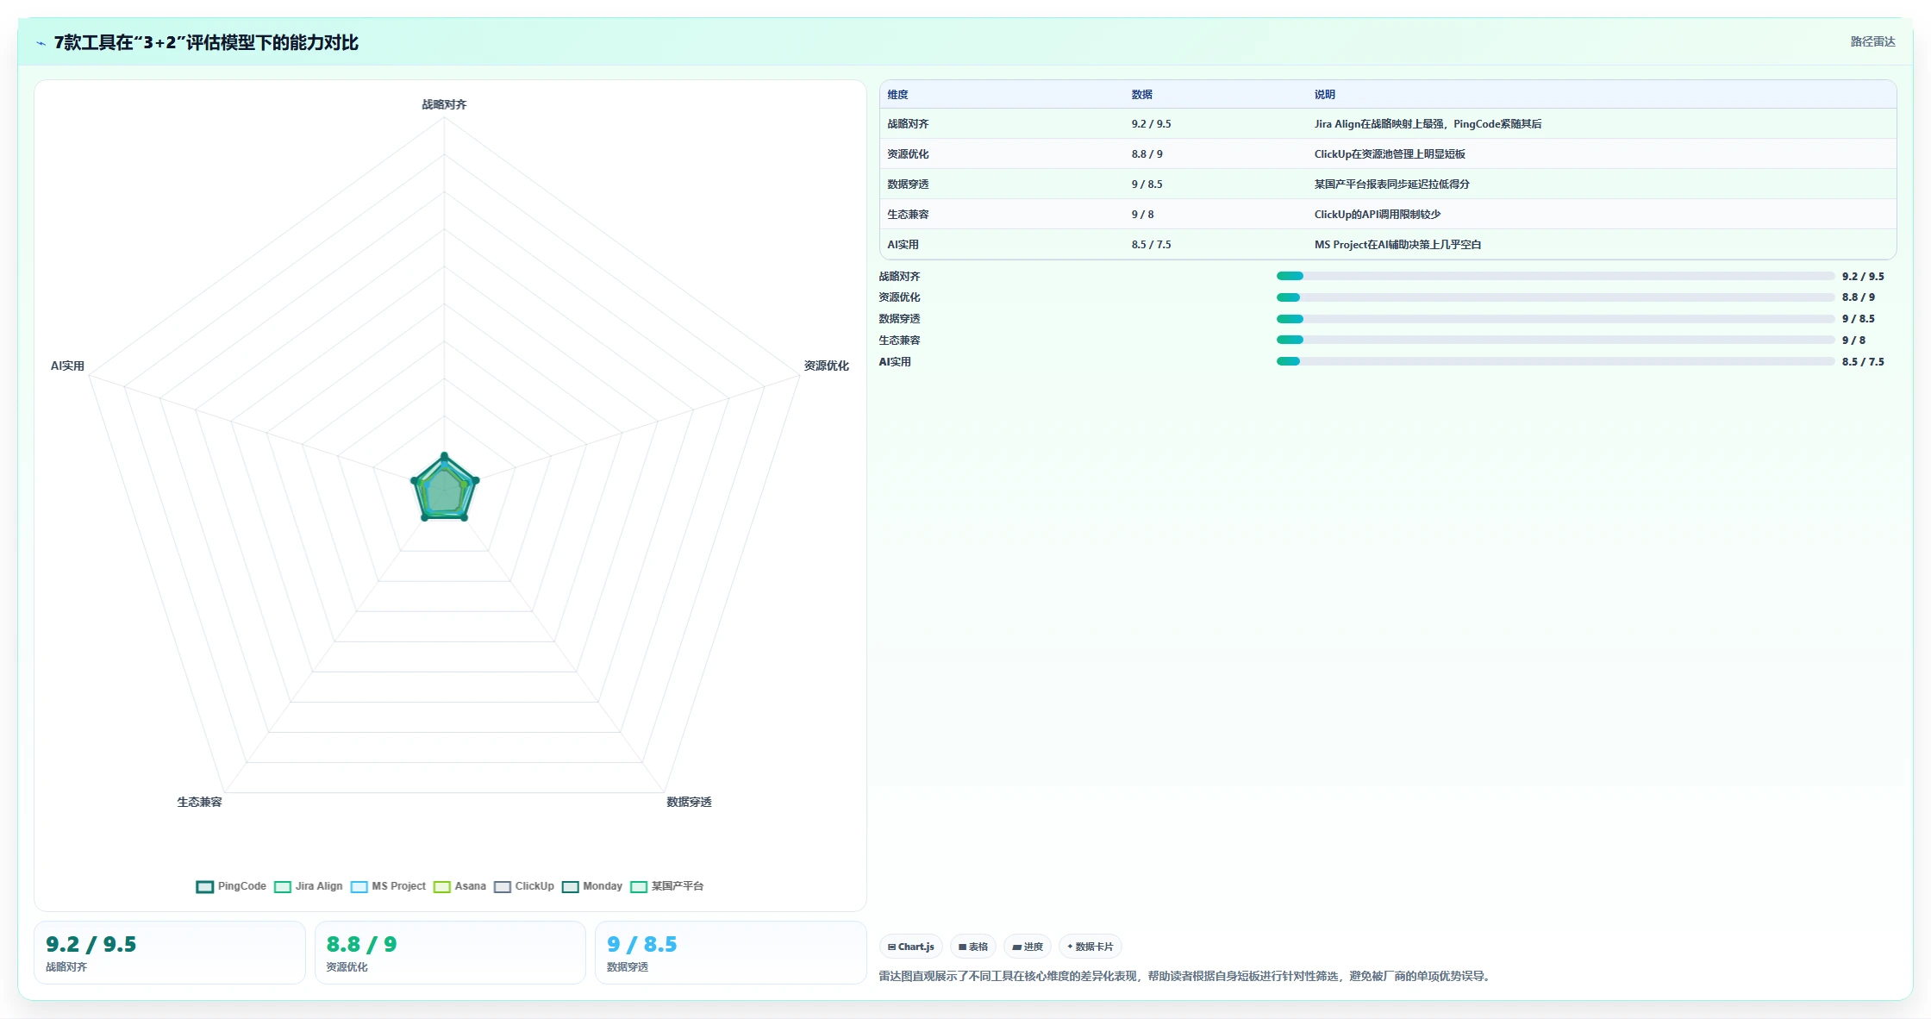Click the ClickUp在资源池管理上明显短板 description
Viewport: 1931px width, 1019px height.
(1390, 154)
